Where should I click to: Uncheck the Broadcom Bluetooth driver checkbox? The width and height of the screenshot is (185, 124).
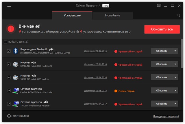[x=9, y=51]
